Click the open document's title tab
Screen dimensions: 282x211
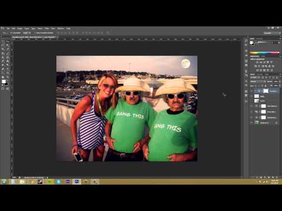click(x=33, y=37)
